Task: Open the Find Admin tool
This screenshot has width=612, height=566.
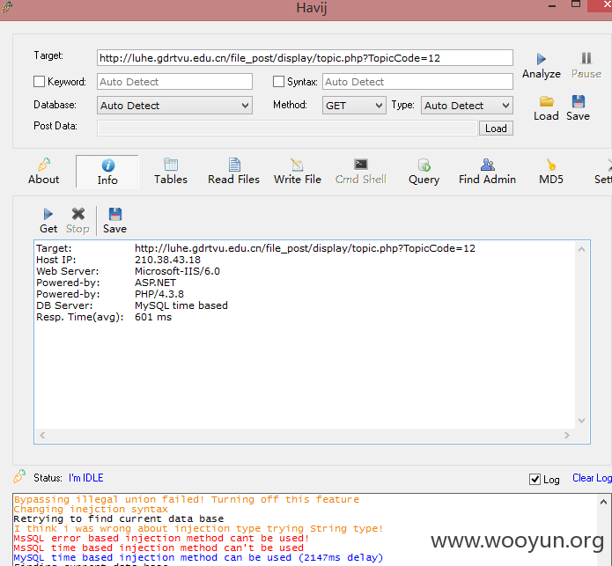Action: (x=487, y=172)
